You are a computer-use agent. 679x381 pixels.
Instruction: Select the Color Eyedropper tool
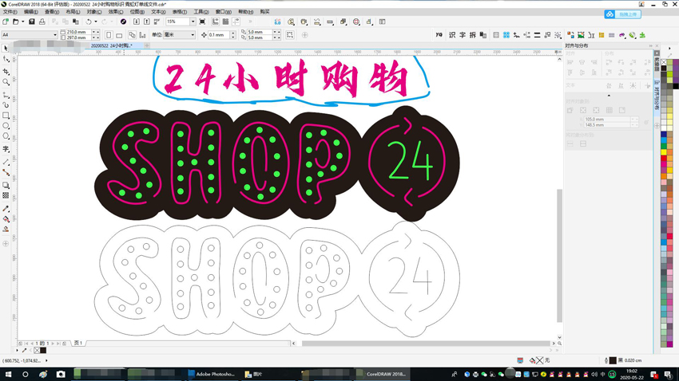tap(6, 208)
